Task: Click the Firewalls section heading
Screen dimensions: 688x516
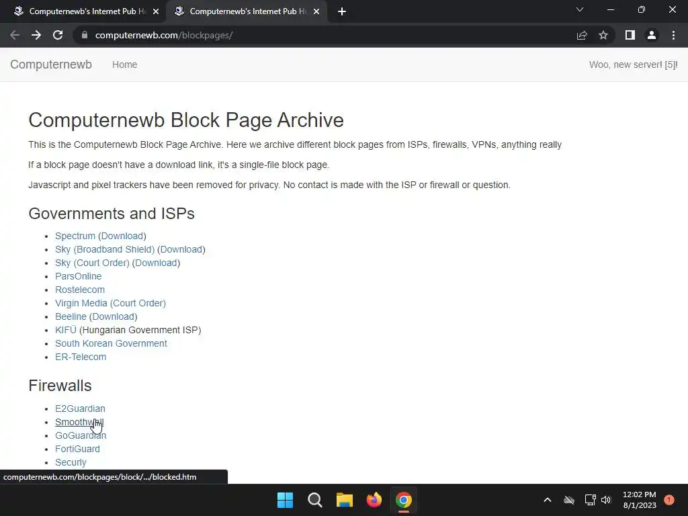Action: click(60, 386)
